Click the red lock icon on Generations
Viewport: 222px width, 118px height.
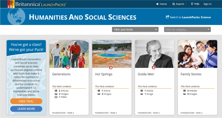point(68,68)
